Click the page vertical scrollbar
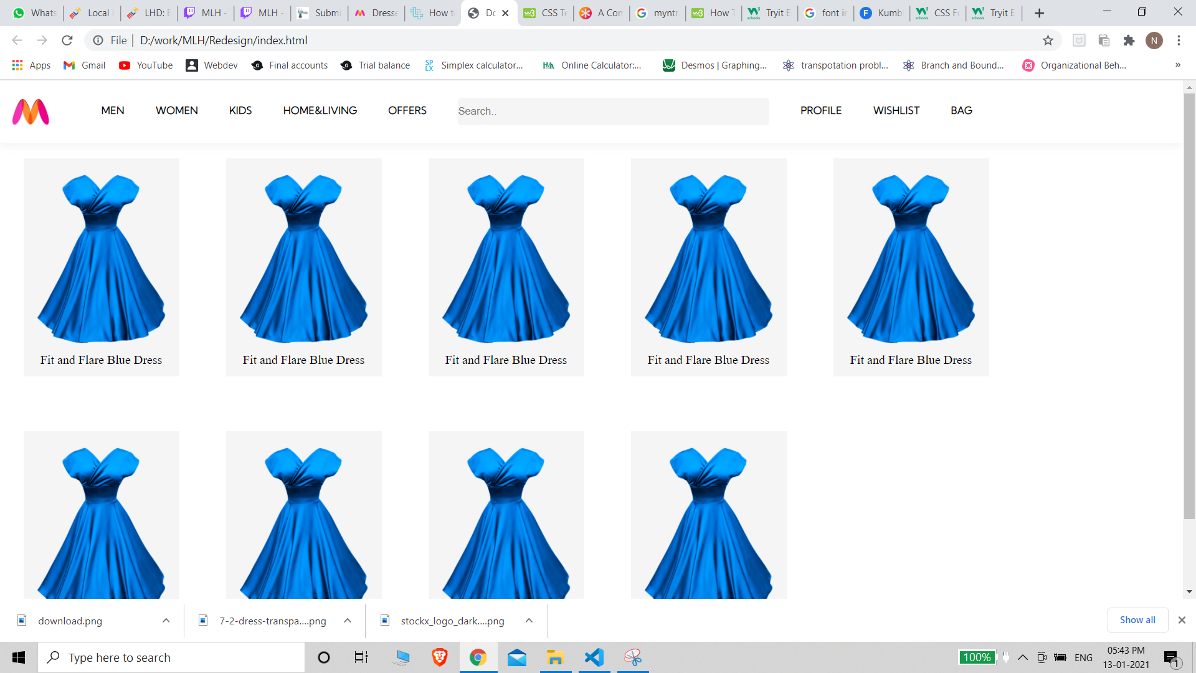The image size is (1196, 673). coord(1189,305)
